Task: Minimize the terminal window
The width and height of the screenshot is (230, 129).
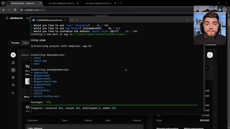Action: [x=187, y=19]
